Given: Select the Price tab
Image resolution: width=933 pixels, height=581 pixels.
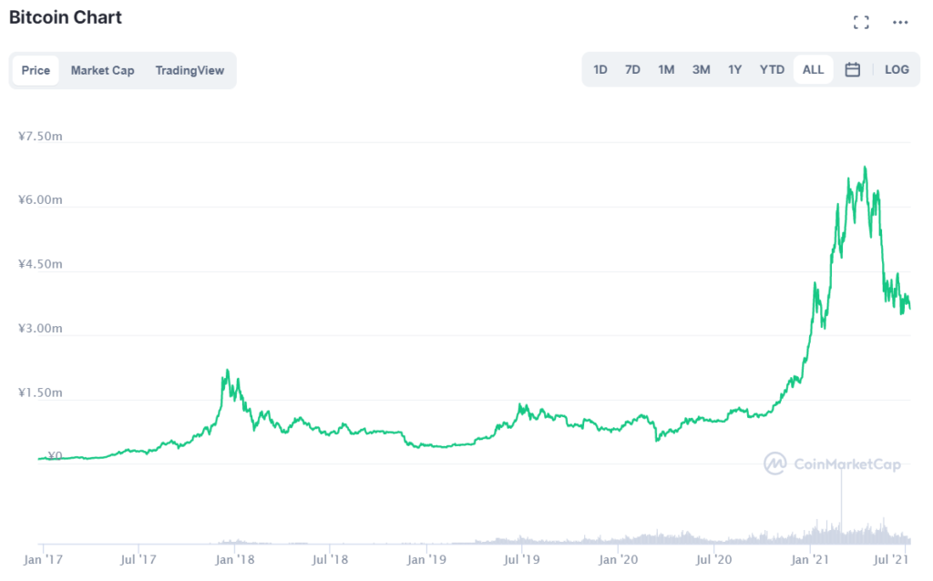Looking at the screenshot, I should (x=36, y=70).
